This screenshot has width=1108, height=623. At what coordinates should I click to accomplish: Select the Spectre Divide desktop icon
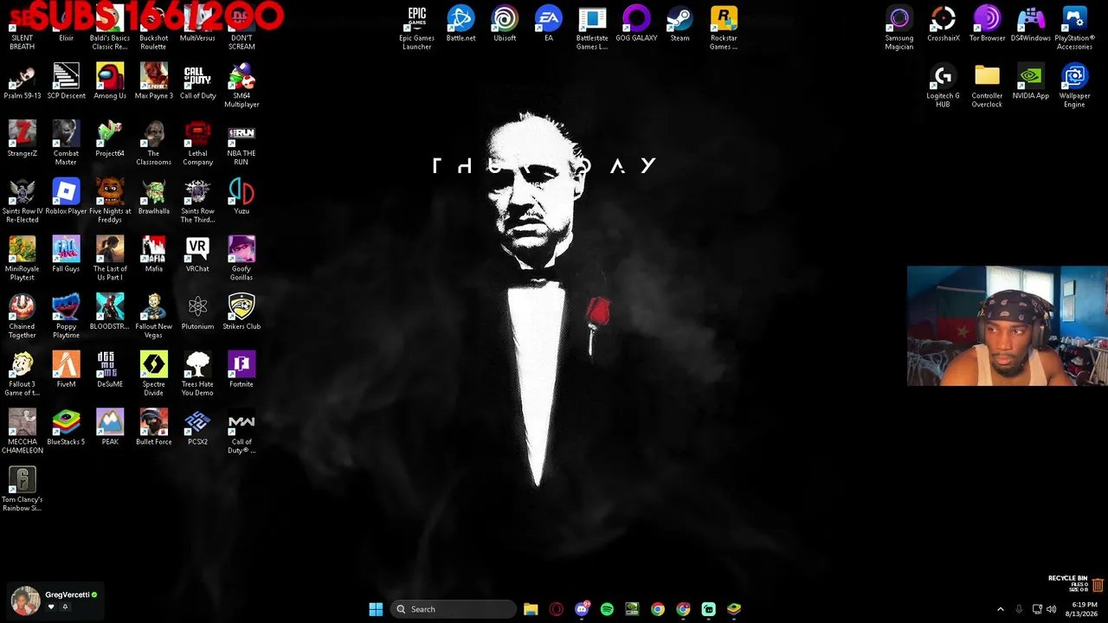(x=154, y=374)
